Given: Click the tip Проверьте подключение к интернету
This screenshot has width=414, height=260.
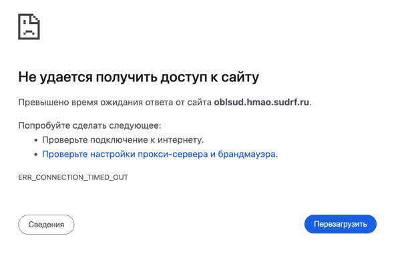Looking at the screenshot, I should pos(123,140).
